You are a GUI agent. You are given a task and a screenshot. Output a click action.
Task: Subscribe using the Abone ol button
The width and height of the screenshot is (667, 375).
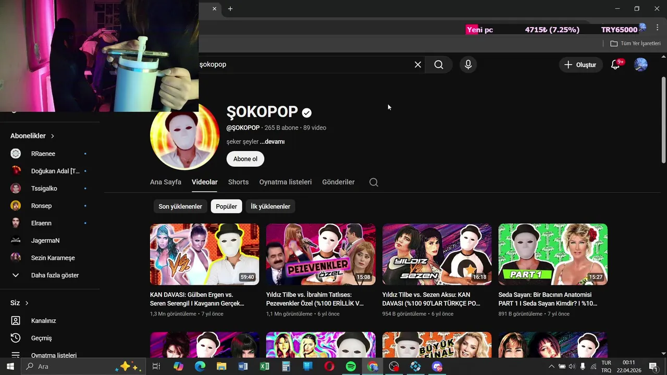click(245, 159)
